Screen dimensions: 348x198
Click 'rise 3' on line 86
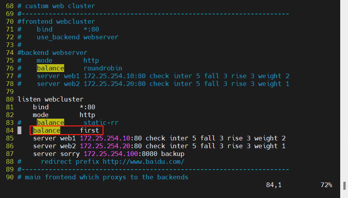click(239, 146)
